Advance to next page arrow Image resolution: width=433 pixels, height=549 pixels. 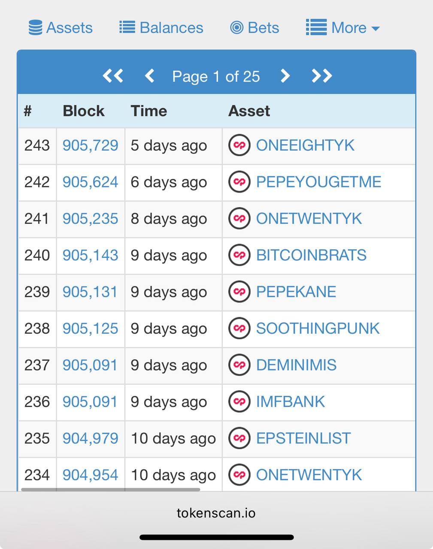285,76
